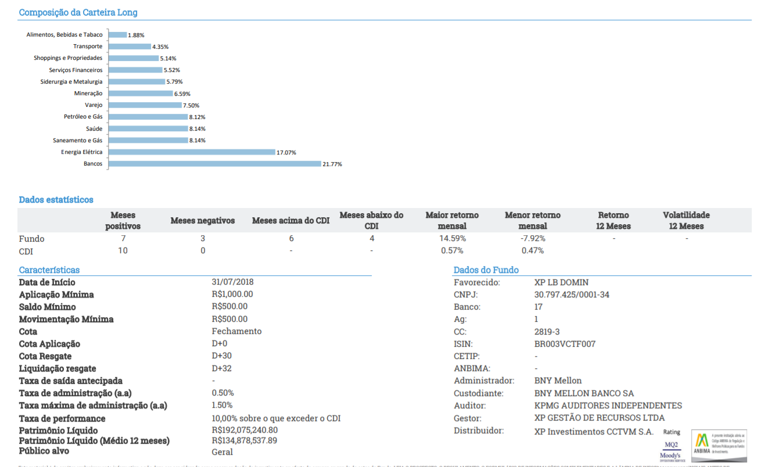
Task: Select the CNPJ number 30.797.425/0001-34
Action: point(572,295)
